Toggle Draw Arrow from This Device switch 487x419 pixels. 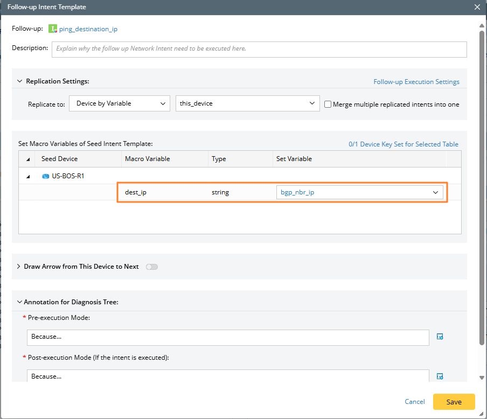pos(152,267)
